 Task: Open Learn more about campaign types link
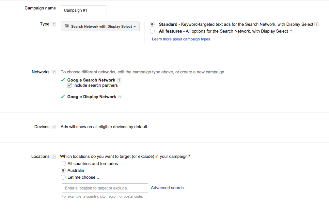pos(181,39)
